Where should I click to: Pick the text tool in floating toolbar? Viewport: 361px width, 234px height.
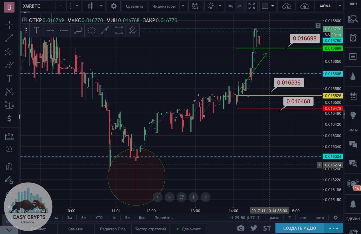pos(36,30)
